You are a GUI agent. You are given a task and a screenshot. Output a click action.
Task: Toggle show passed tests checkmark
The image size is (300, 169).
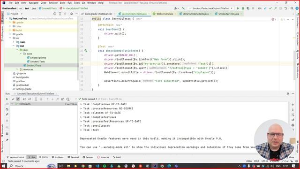(x=13, y=99)
